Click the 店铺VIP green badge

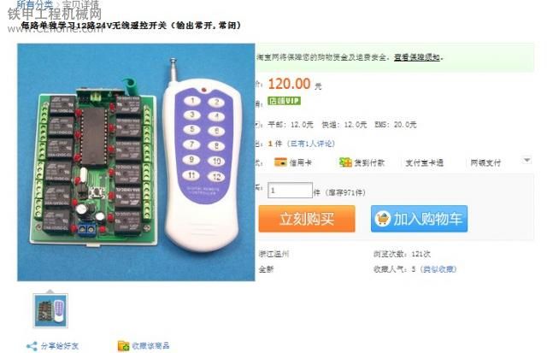coord(284,101)
